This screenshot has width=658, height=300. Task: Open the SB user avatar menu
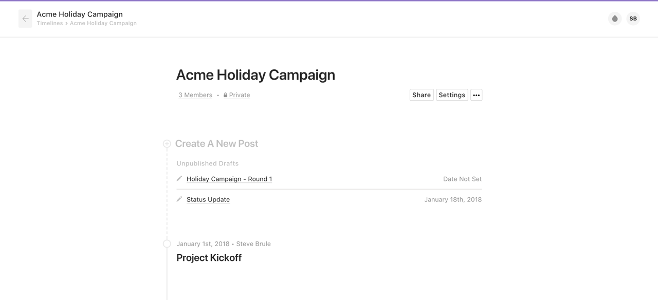point(633,18)
